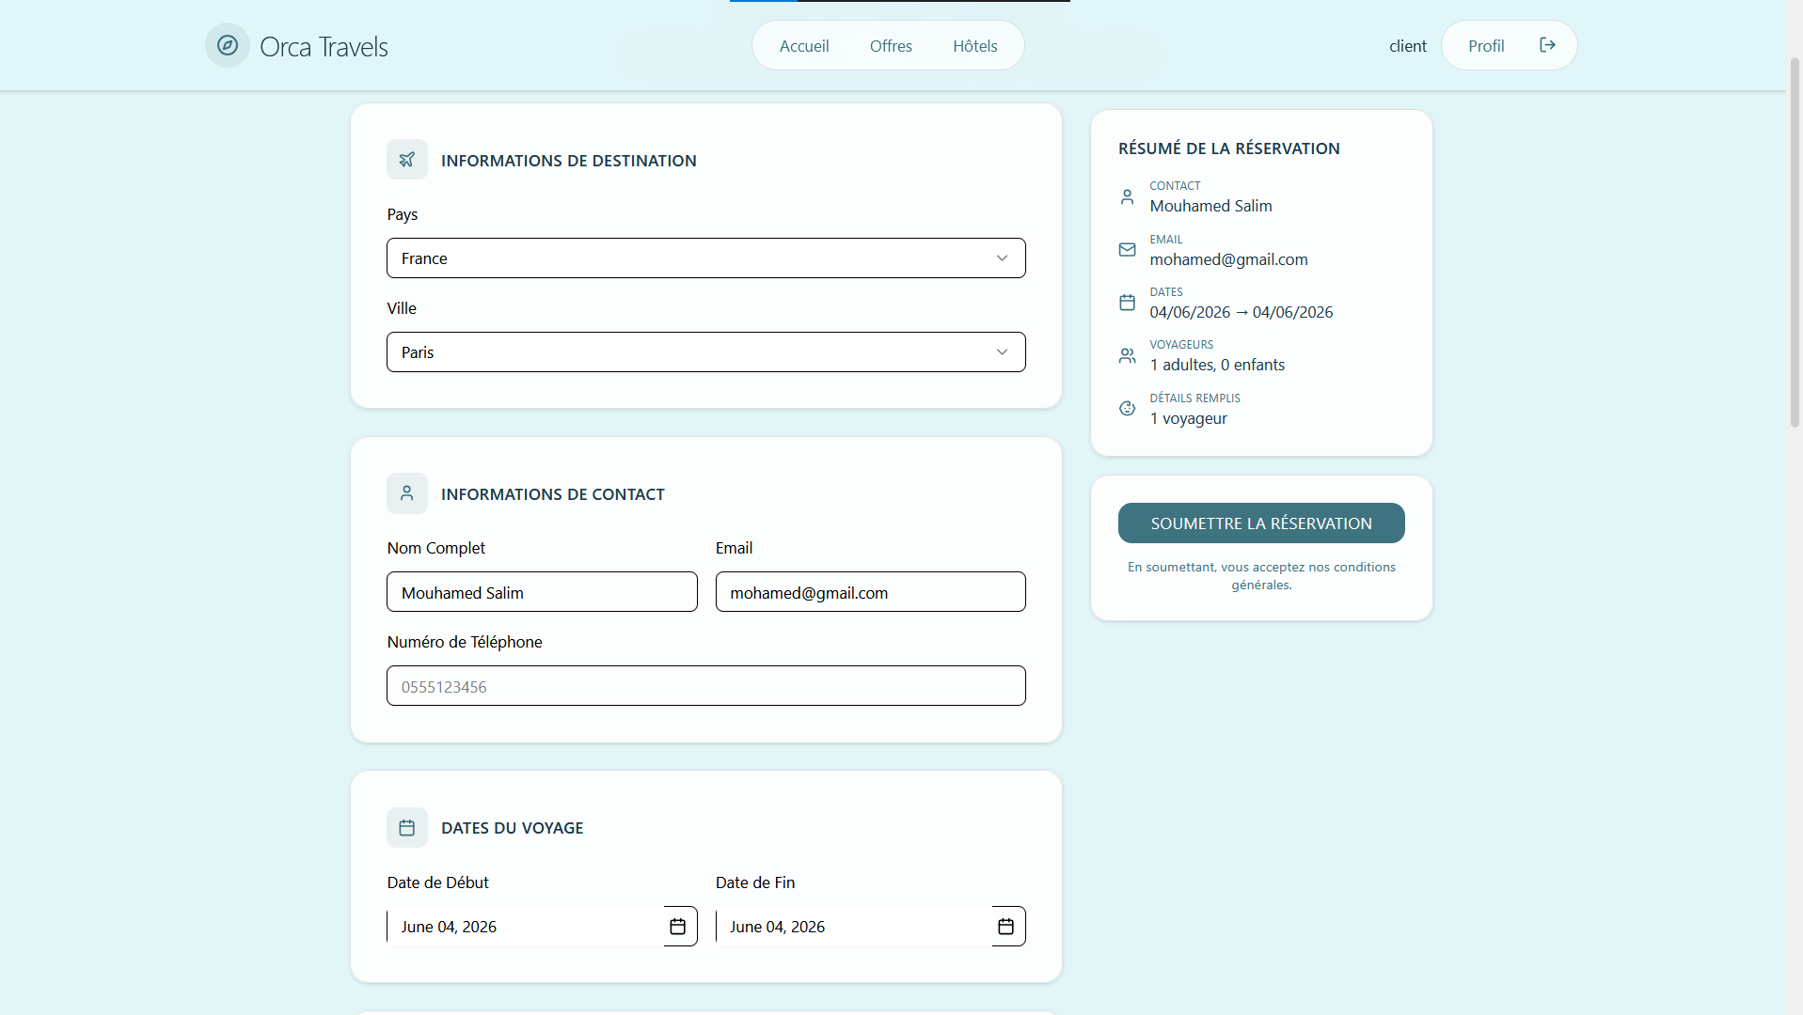Open the calendar picker for Date de Fin

point(1005,927)
